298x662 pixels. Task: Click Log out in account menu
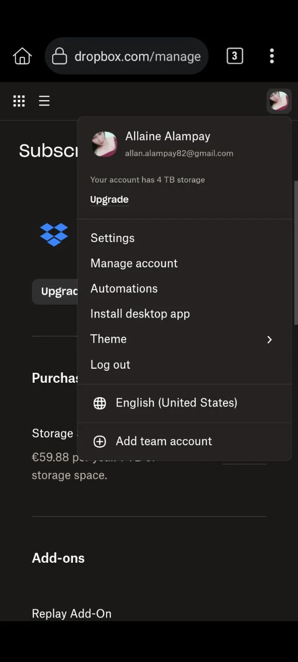tap(110, 365)
